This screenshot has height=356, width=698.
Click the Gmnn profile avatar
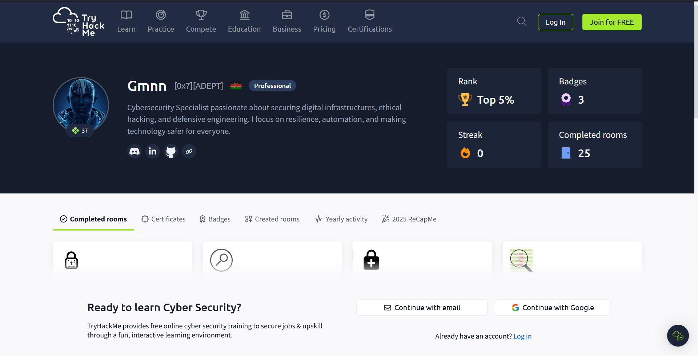point(81,105)
